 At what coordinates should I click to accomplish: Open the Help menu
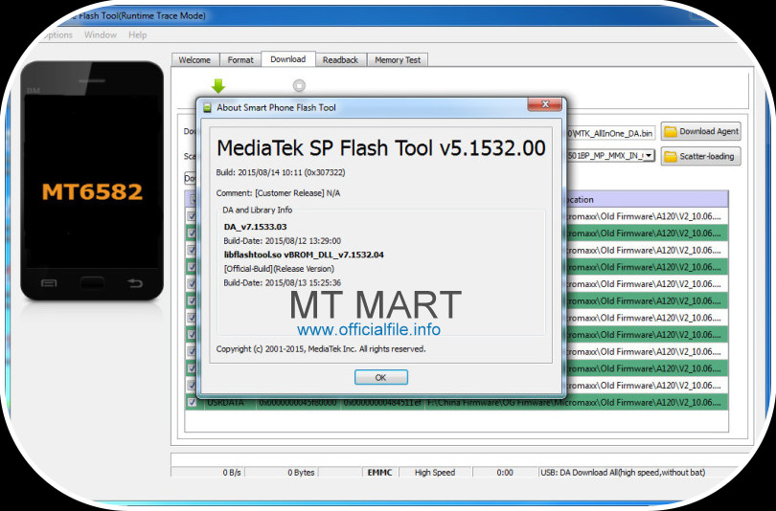pos(138,34)
